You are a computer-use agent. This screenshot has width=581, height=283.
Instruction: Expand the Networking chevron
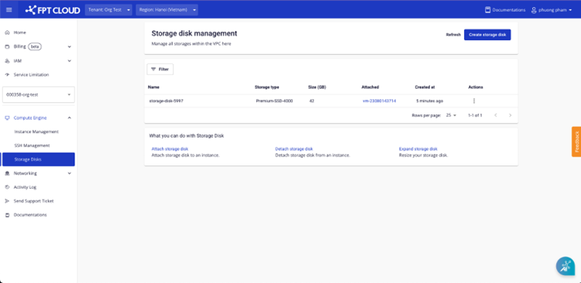point(69,173)
